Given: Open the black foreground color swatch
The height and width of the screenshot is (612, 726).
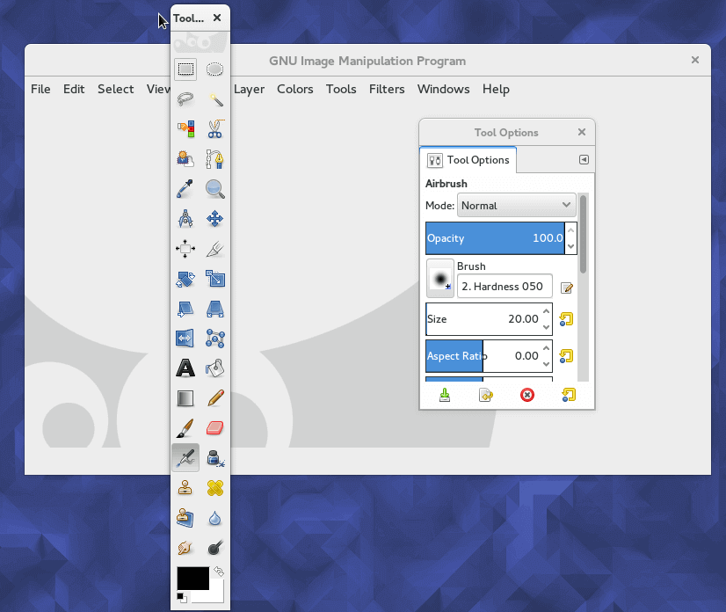Looking at the screenshot, I should pos(192,579).
